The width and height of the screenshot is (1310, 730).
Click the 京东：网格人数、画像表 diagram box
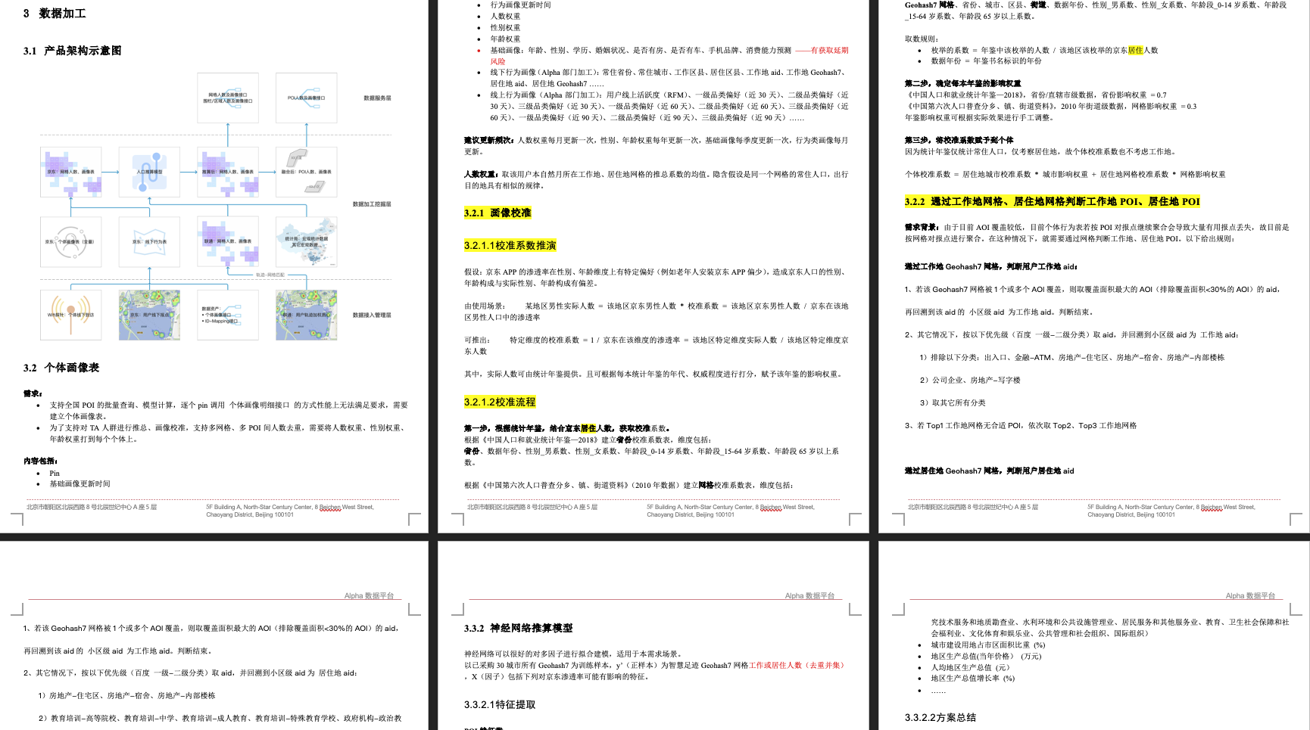click(x=71, y=172)
